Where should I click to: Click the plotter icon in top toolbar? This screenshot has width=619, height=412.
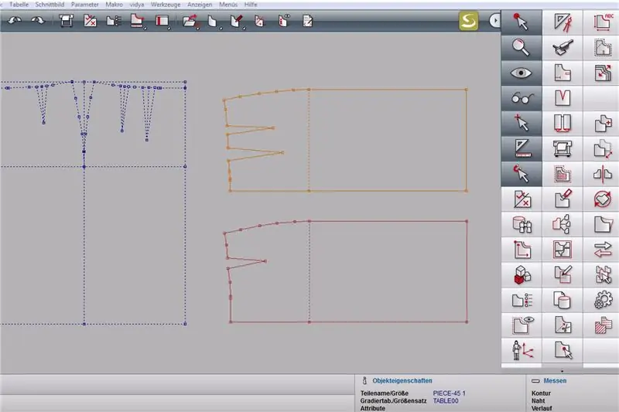coord(67,21)
